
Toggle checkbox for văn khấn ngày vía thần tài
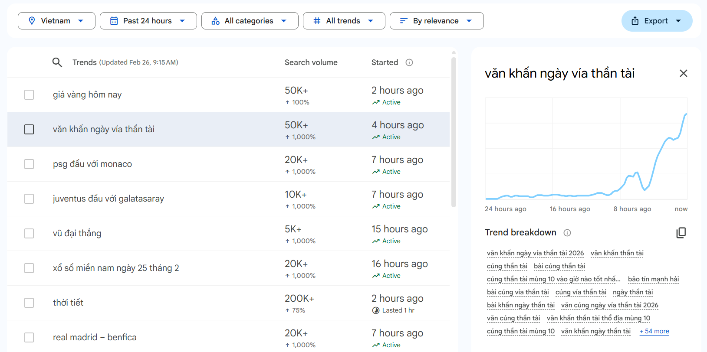point(29,129)
